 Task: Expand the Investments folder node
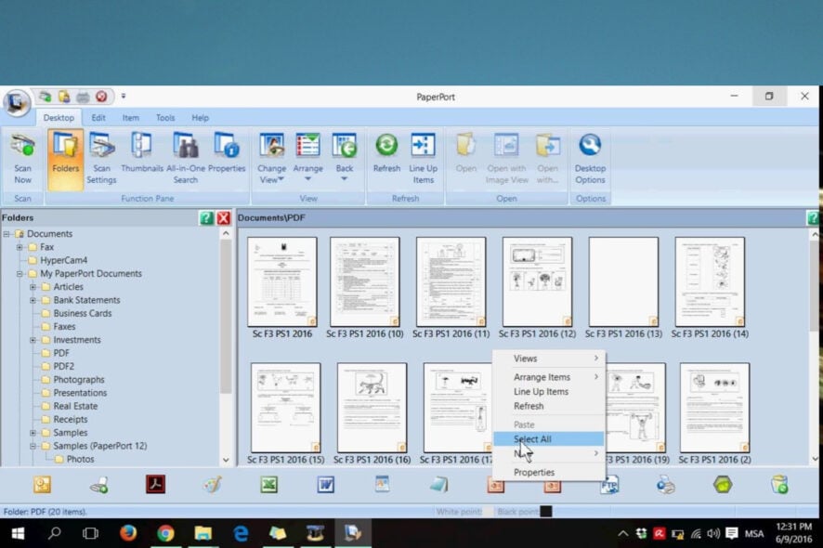point(33,340)
